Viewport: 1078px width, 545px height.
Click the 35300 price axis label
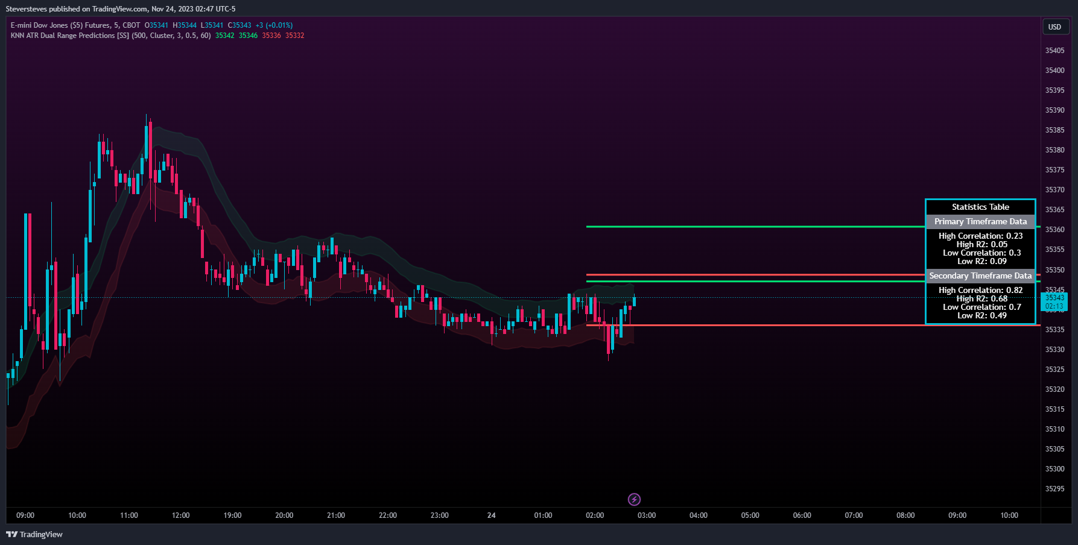pos(1054,469)
